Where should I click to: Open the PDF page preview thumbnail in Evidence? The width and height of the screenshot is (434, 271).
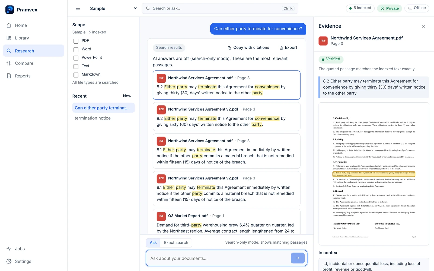pyautogui.click(x=374, y=174)
